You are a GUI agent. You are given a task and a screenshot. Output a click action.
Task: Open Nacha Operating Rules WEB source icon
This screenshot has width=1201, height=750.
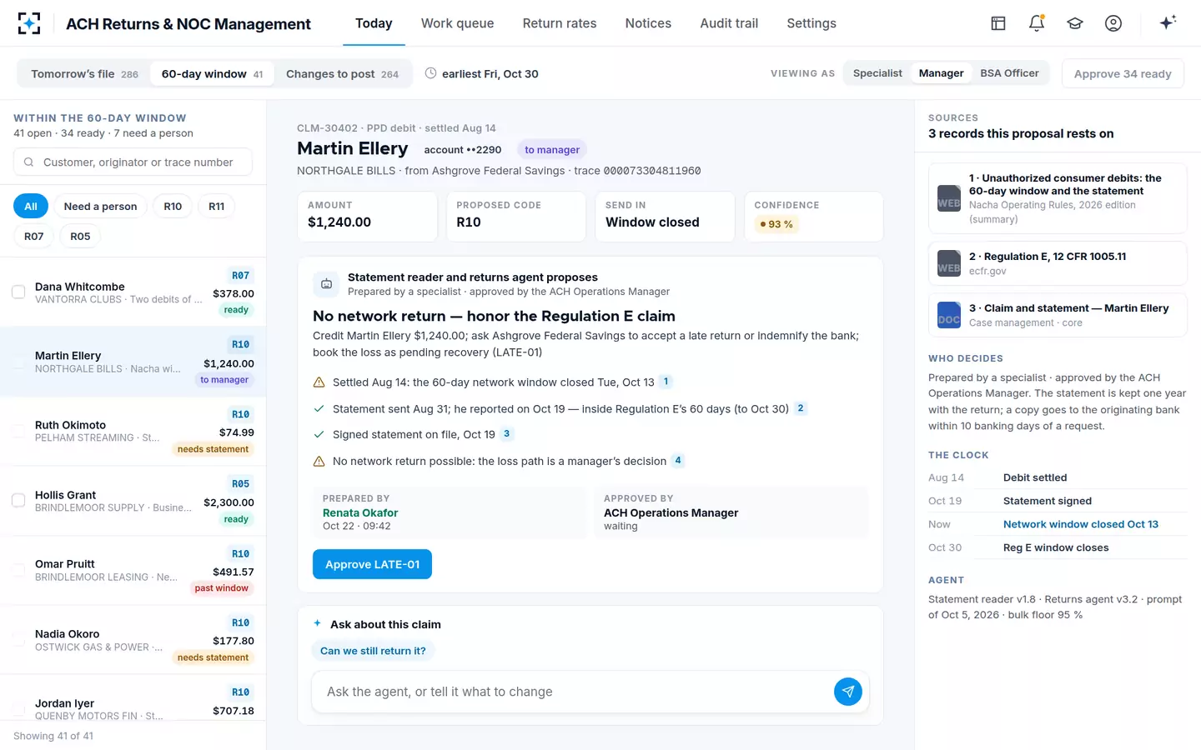949,198
